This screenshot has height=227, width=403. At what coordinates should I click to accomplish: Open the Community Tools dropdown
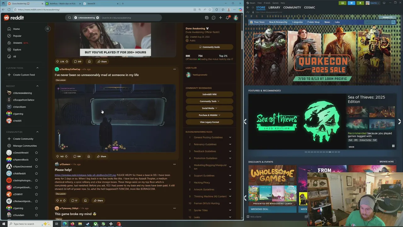click(x=209, y=101)
